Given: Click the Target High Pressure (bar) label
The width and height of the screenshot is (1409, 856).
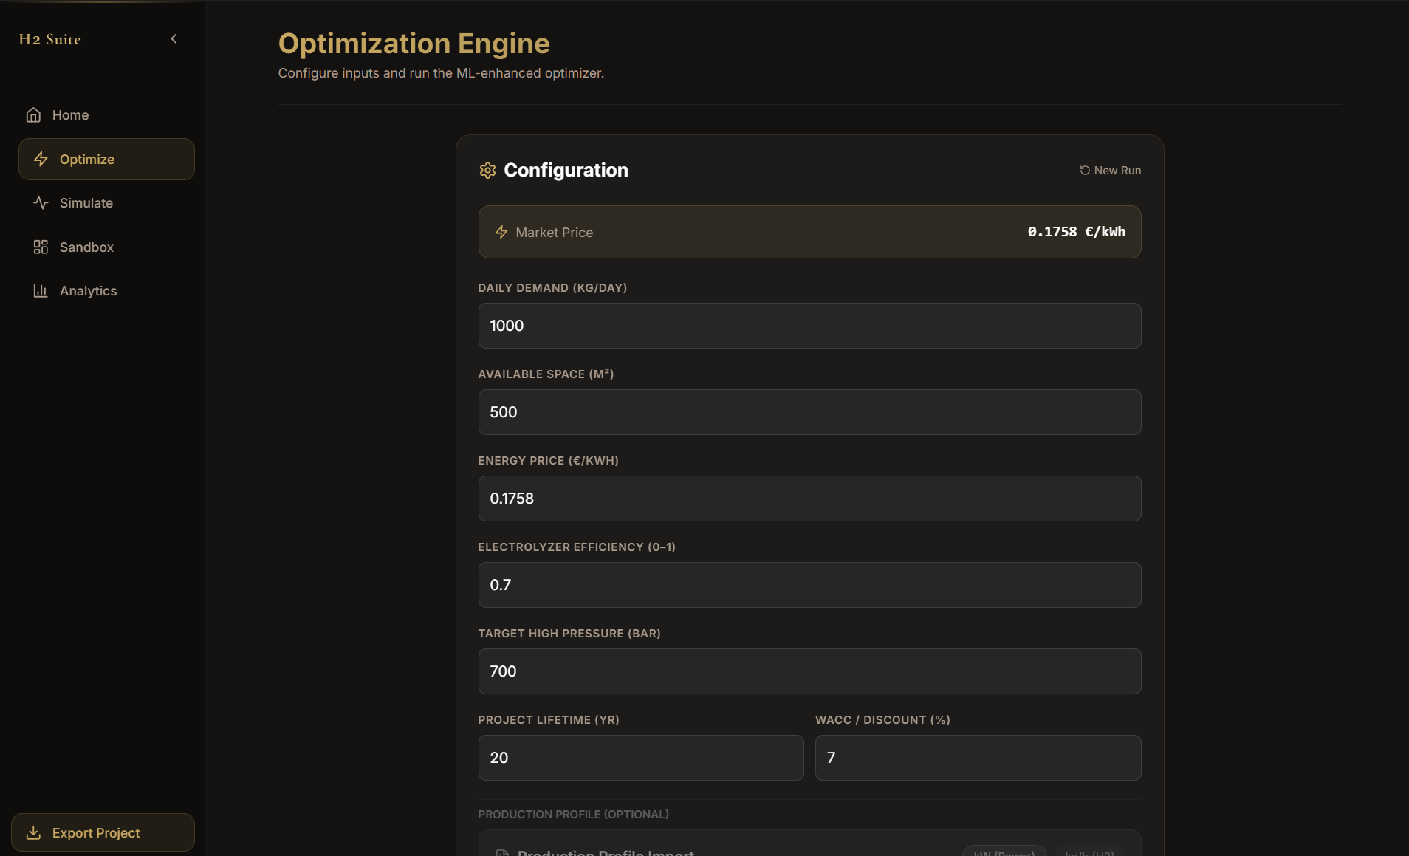Looking at the screenshot, I should (x=569, y=634).
